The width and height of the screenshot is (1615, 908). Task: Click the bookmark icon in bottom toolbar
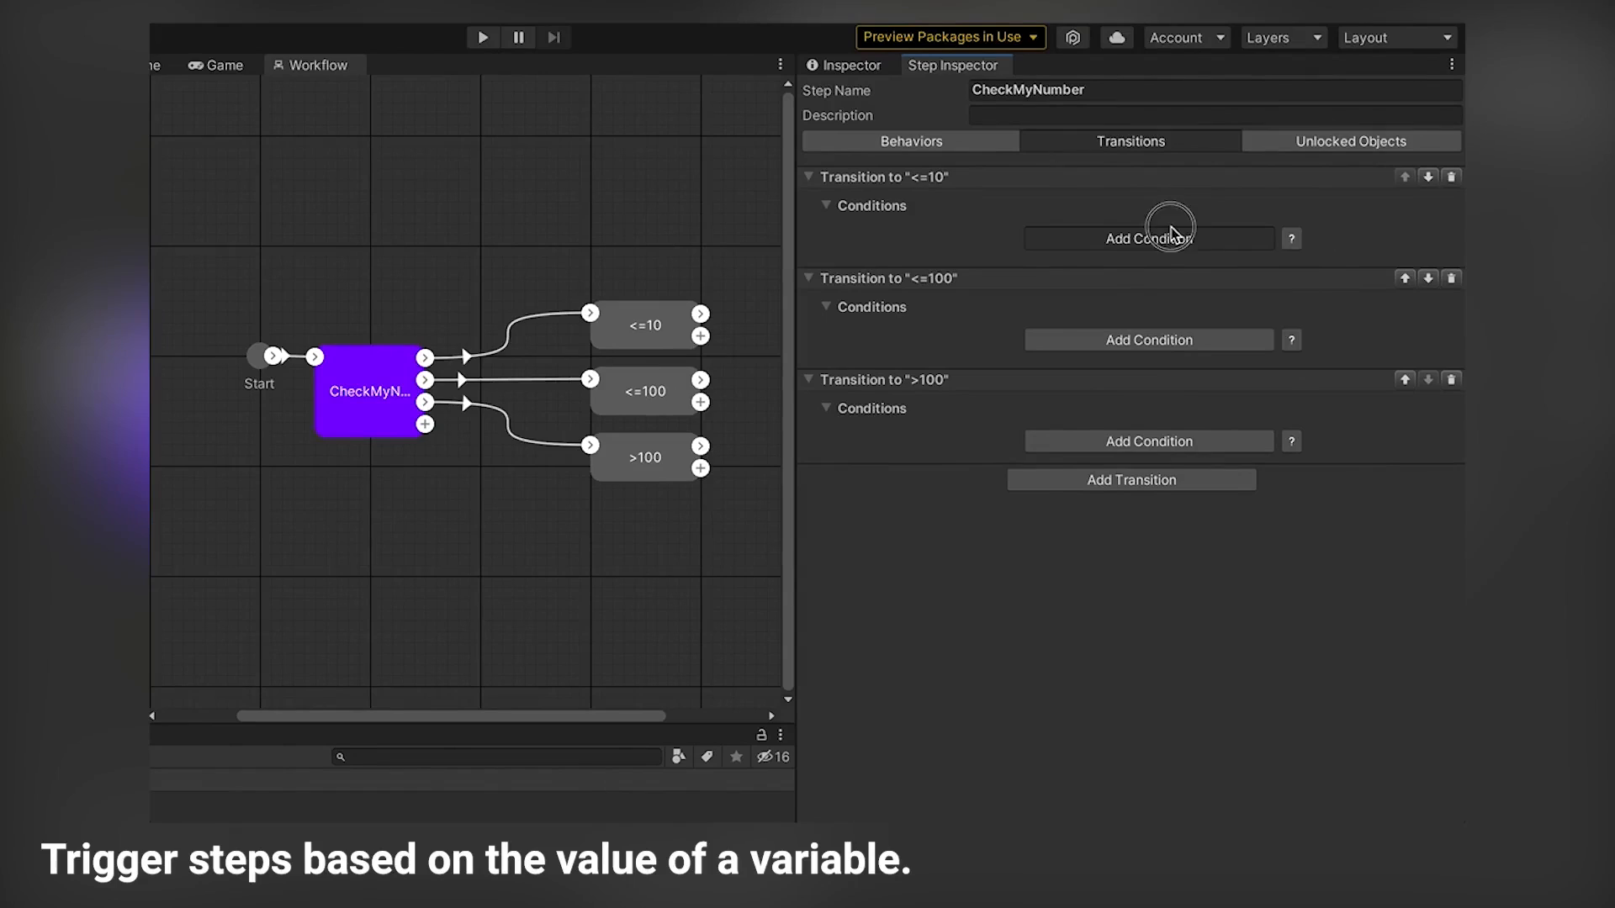click(x=735, y=756)
